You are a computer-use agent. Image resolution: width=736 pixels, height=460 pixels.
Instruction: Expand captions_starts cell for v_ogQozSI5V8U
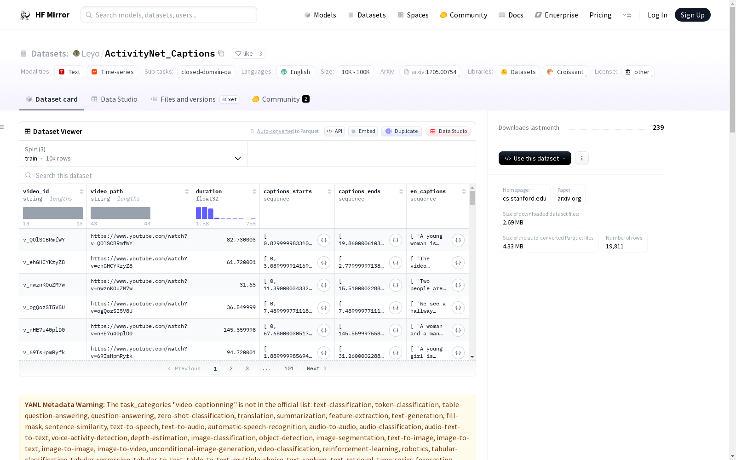(x=324, y=308)
